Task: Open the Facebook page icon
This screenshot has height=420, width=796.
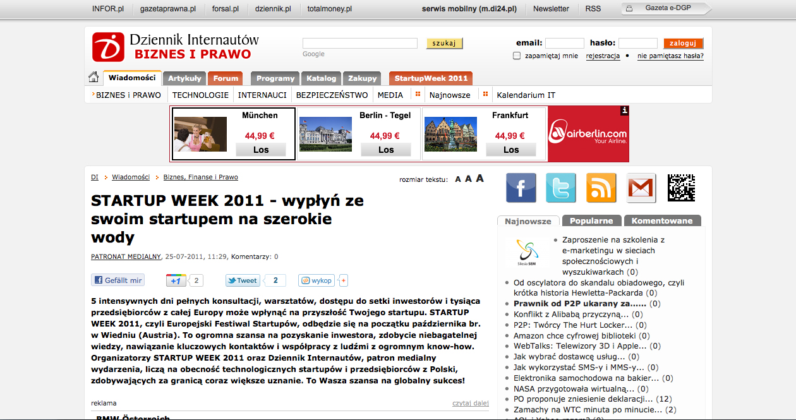Action: pos(521,188)
